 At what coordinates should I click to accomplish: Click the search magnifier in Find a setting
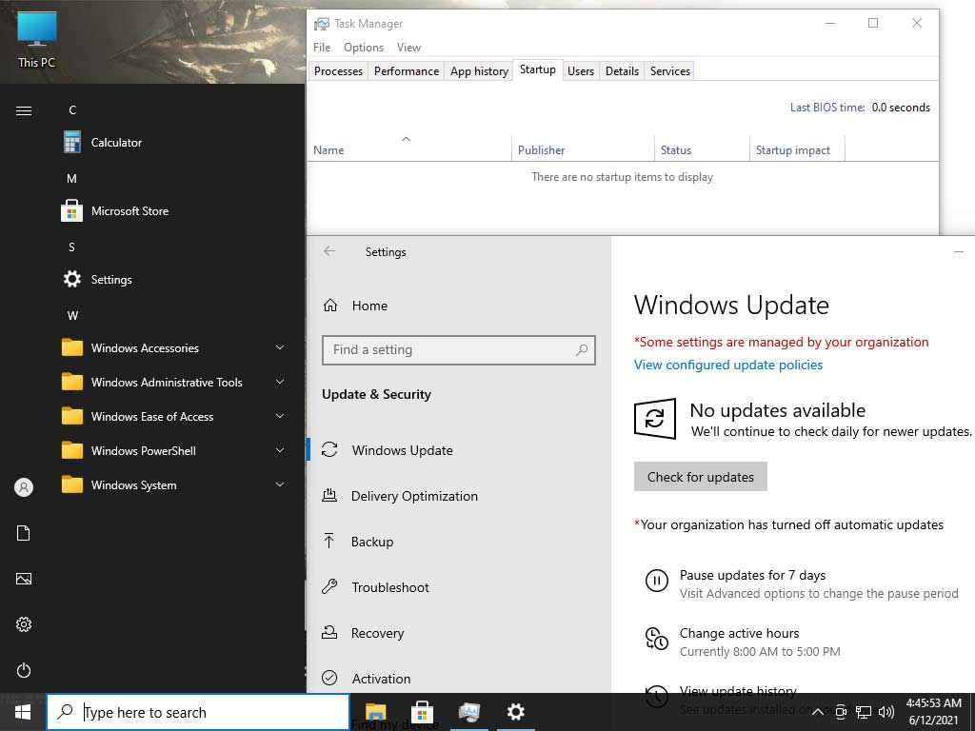click(x=582, y=350)
